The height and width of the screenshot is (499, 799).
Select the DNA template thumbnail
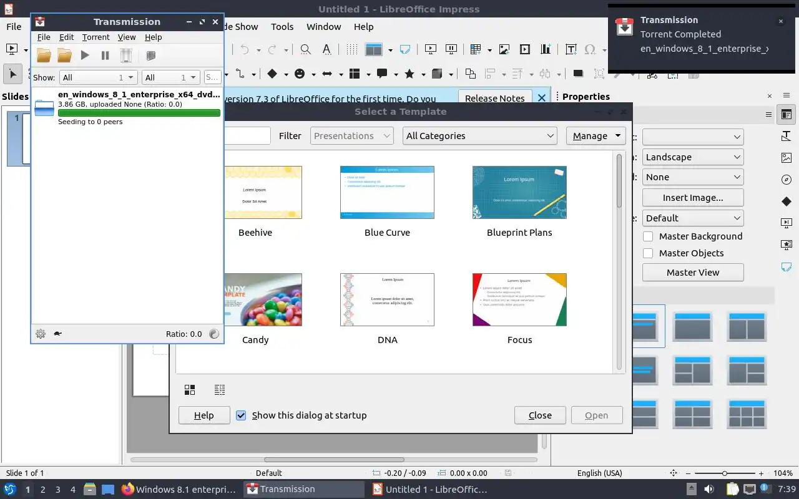[x=387, y=299]
